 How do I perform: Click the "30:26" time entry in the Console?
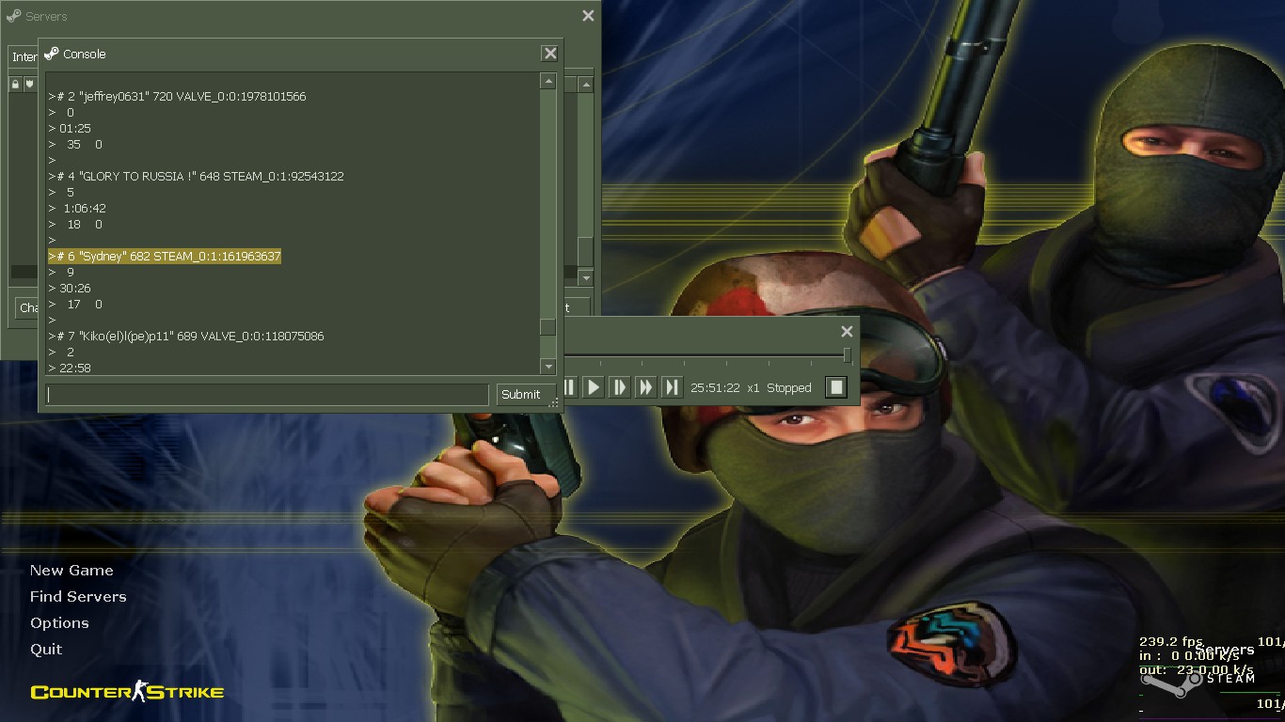(x=75, y=289)
